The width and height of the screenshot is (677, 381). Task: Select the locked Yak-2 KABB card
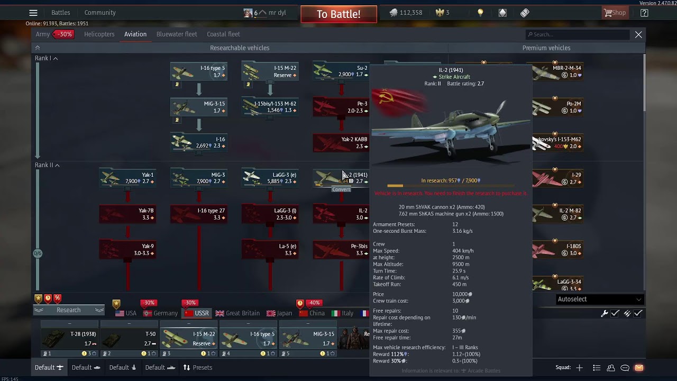click(x=341, y=142)
